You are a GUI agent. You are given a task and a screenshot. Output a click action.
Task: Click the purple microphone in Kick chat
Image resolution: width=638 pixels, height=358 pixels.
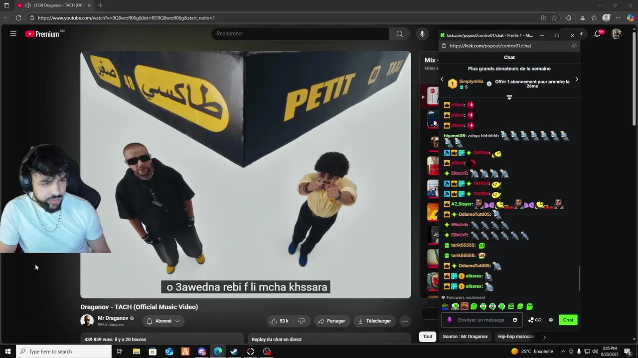pyautogui.click(x=449, y=320)
